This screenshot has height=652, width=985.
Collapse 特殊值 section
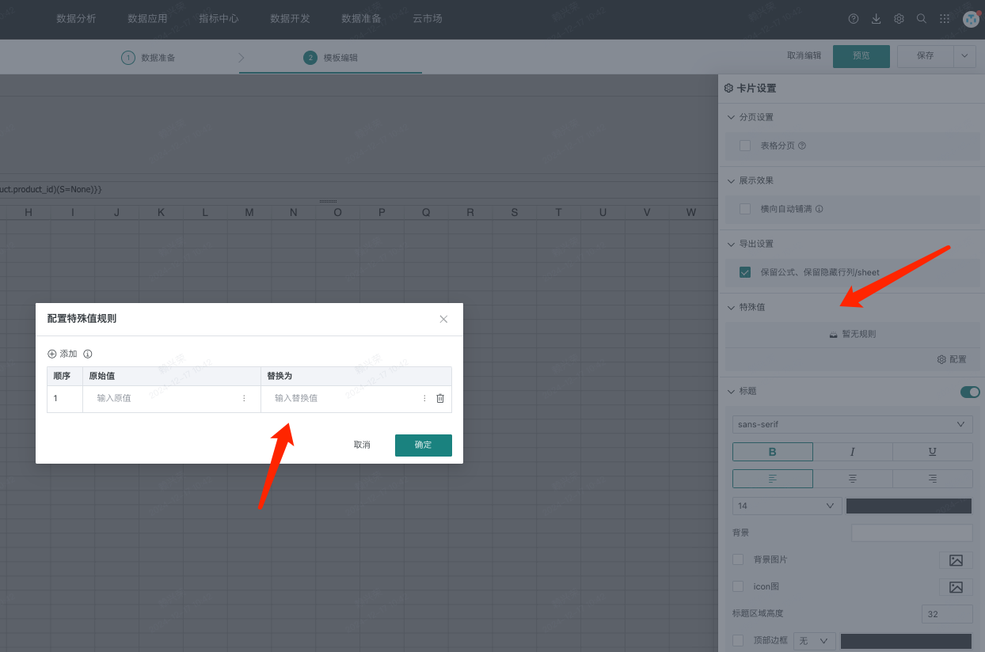tap(731, 307)
